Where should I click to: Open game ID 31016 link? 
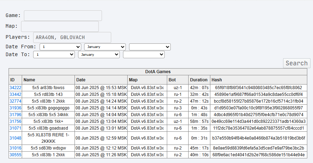pos(15,148)
